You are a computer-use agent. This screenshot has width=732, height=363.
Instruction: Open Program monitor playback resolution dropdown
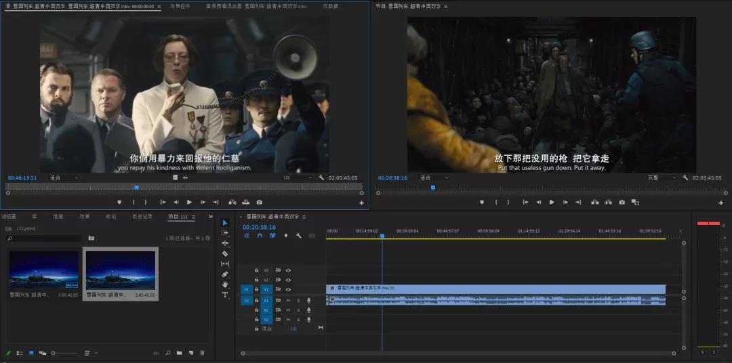(x=662, y=177)
